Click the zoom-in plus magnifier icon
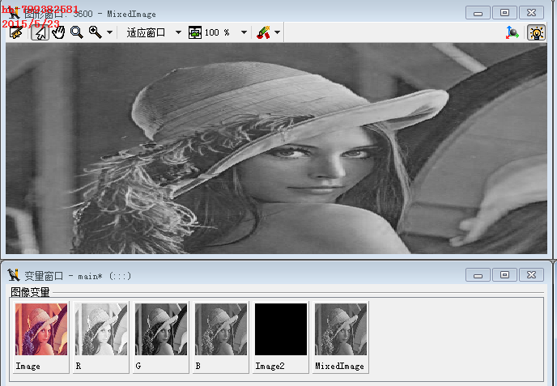This screenshot has width=557, height=386. click(95, 32)
